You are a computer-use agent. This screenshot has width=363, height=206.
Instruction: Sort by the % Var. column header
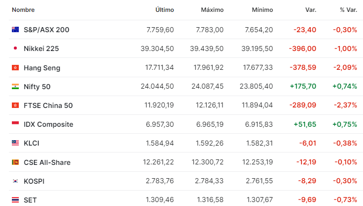(349, 10)
